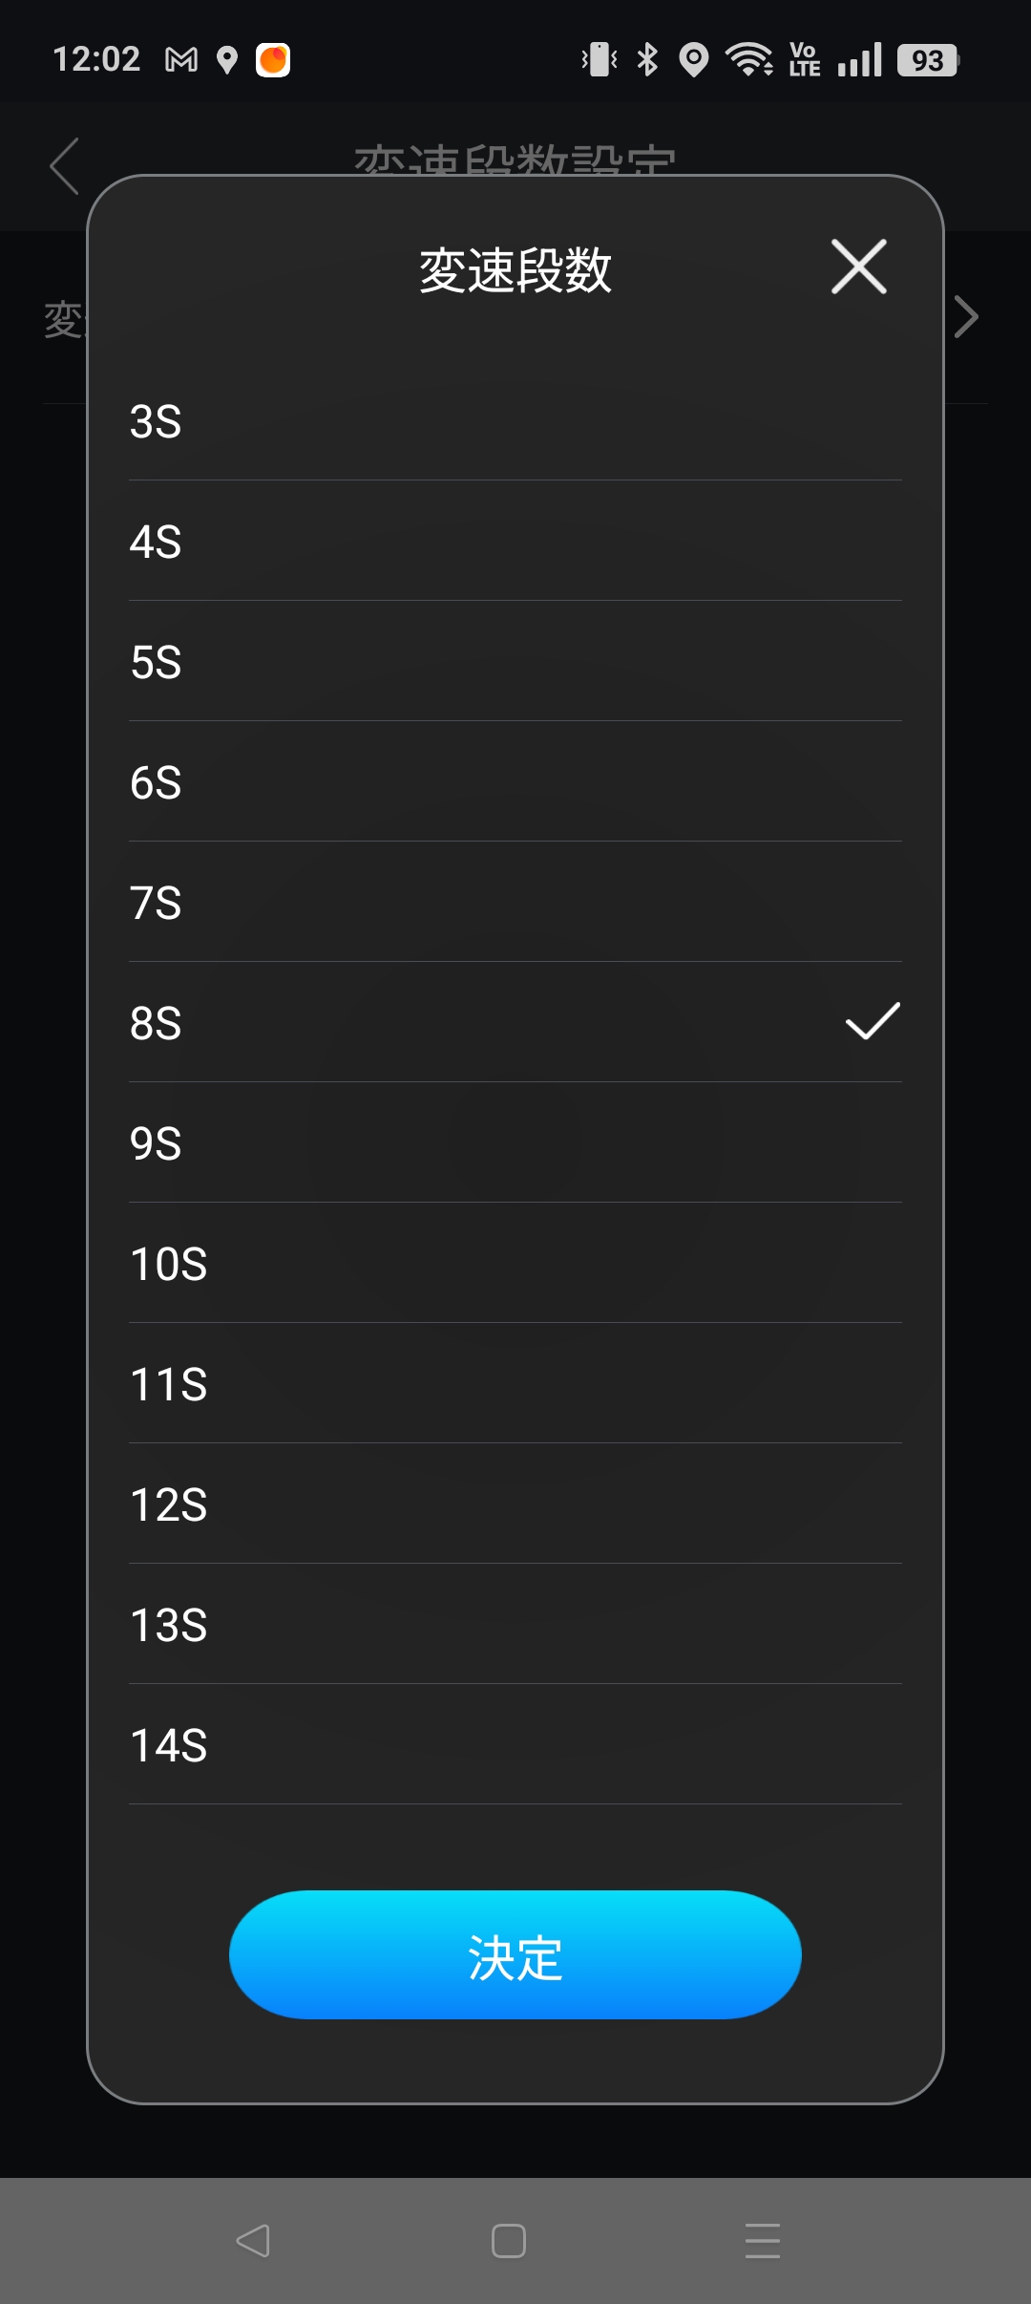Viewport: 1031px width, 2304px height.
Task: Close the 変速段数 dialog with X
Action: pyautogui.click(x=859, y=267)
